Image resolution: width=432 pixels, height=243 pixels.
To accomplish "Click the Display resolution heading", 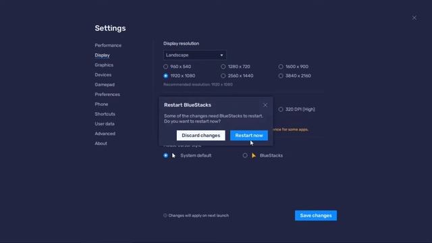I will (181, 43).
